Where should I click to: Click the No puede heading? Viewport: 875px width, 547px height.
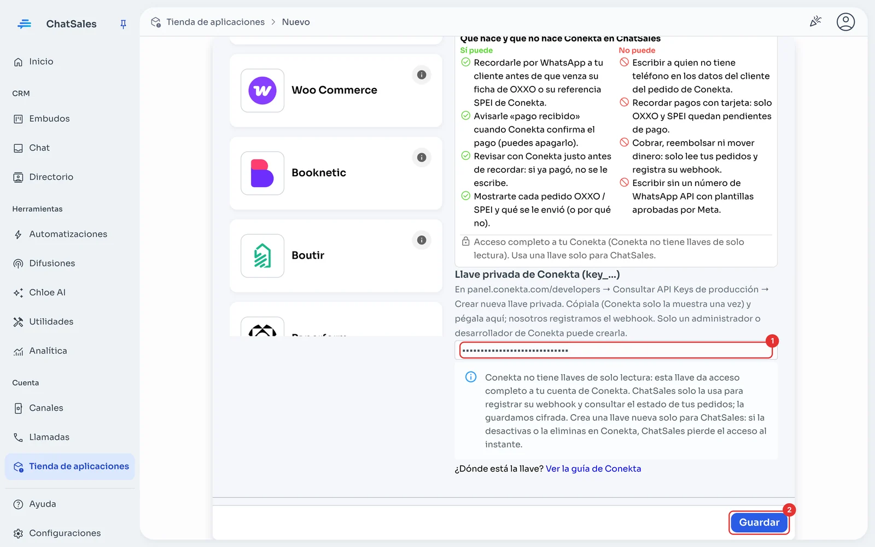pos(637,50)
